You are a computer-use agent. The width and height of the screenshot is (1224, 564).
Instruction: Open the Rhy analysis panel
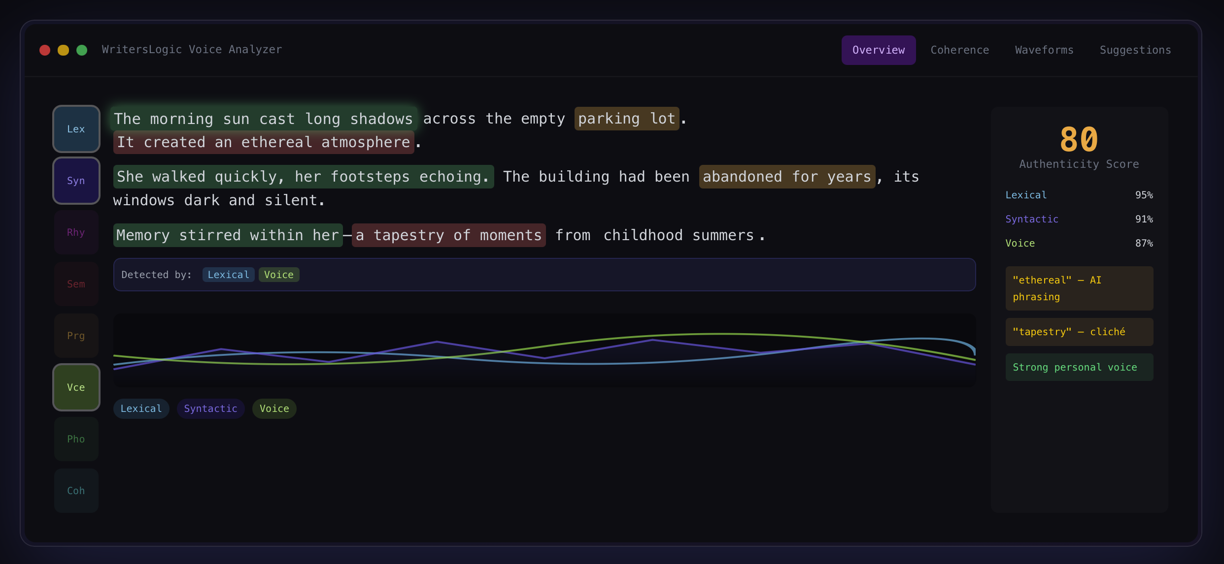click(x=76, y=232)
